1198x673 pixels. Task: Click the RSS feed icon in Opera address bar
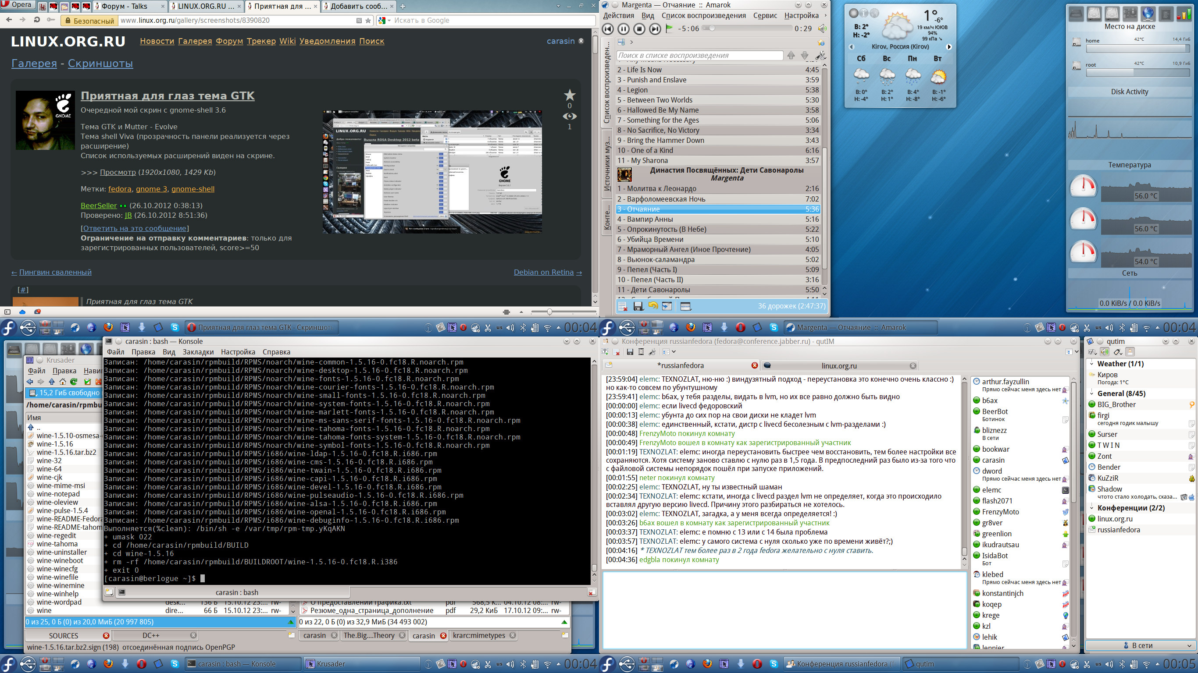tap(359, 21)
